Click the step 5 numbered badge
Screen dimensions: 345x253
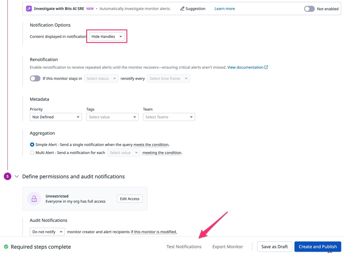click(x=7, y=176)
